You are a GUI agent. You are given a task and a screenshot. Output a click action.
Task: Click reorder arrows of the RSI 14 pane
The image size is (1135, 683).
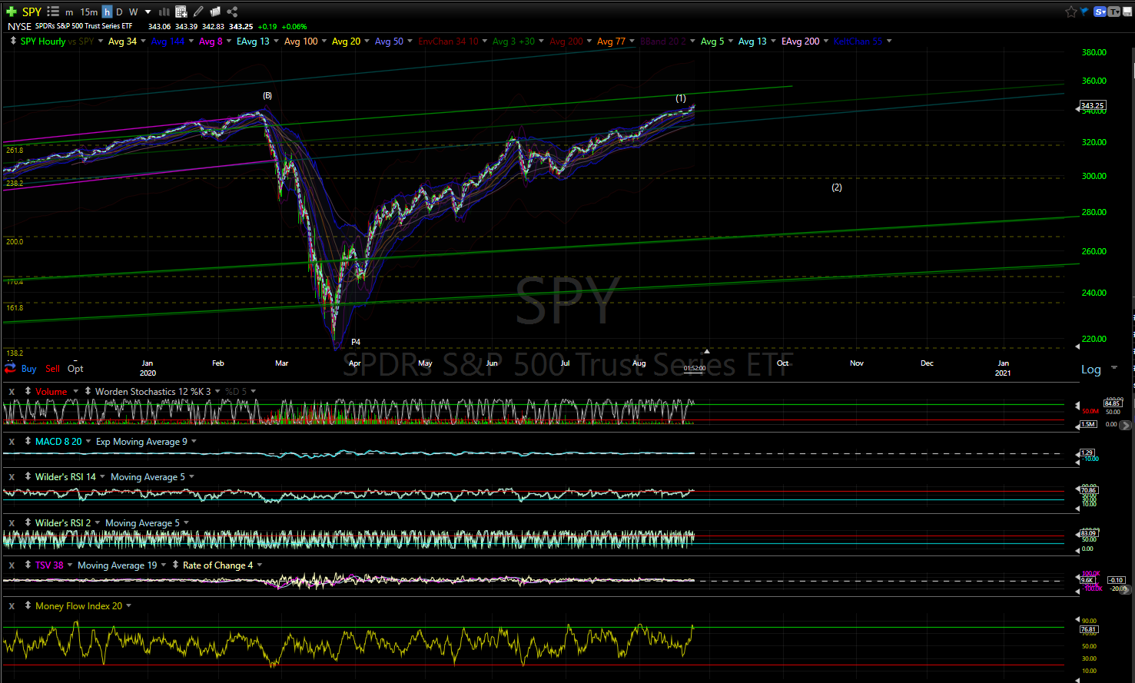28,477
